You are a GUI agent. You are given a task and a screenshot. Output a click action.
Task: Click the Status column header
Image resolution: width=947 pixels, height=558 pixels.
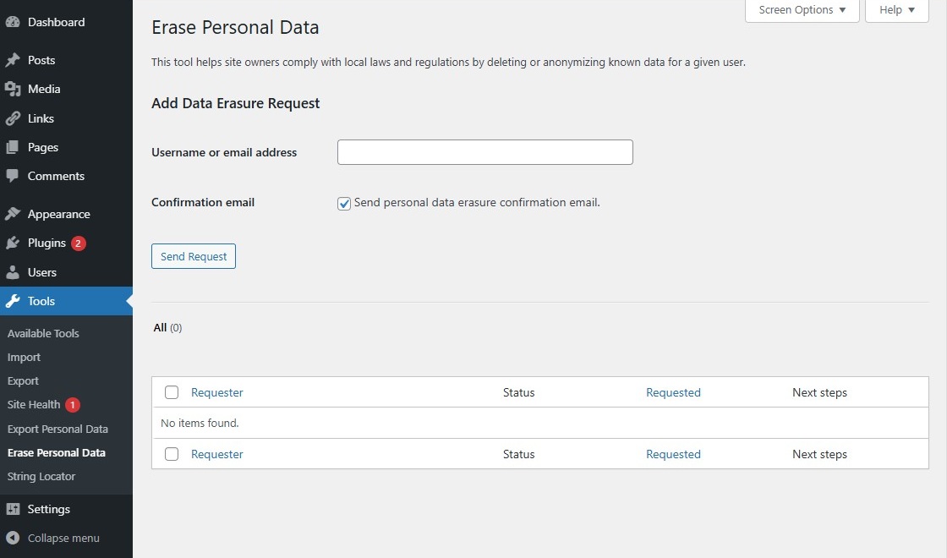pyautogui.click(x=519, y=392)
